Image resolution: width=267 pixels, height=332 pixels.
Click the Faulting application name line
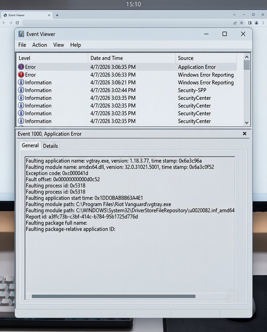[114, 161]
